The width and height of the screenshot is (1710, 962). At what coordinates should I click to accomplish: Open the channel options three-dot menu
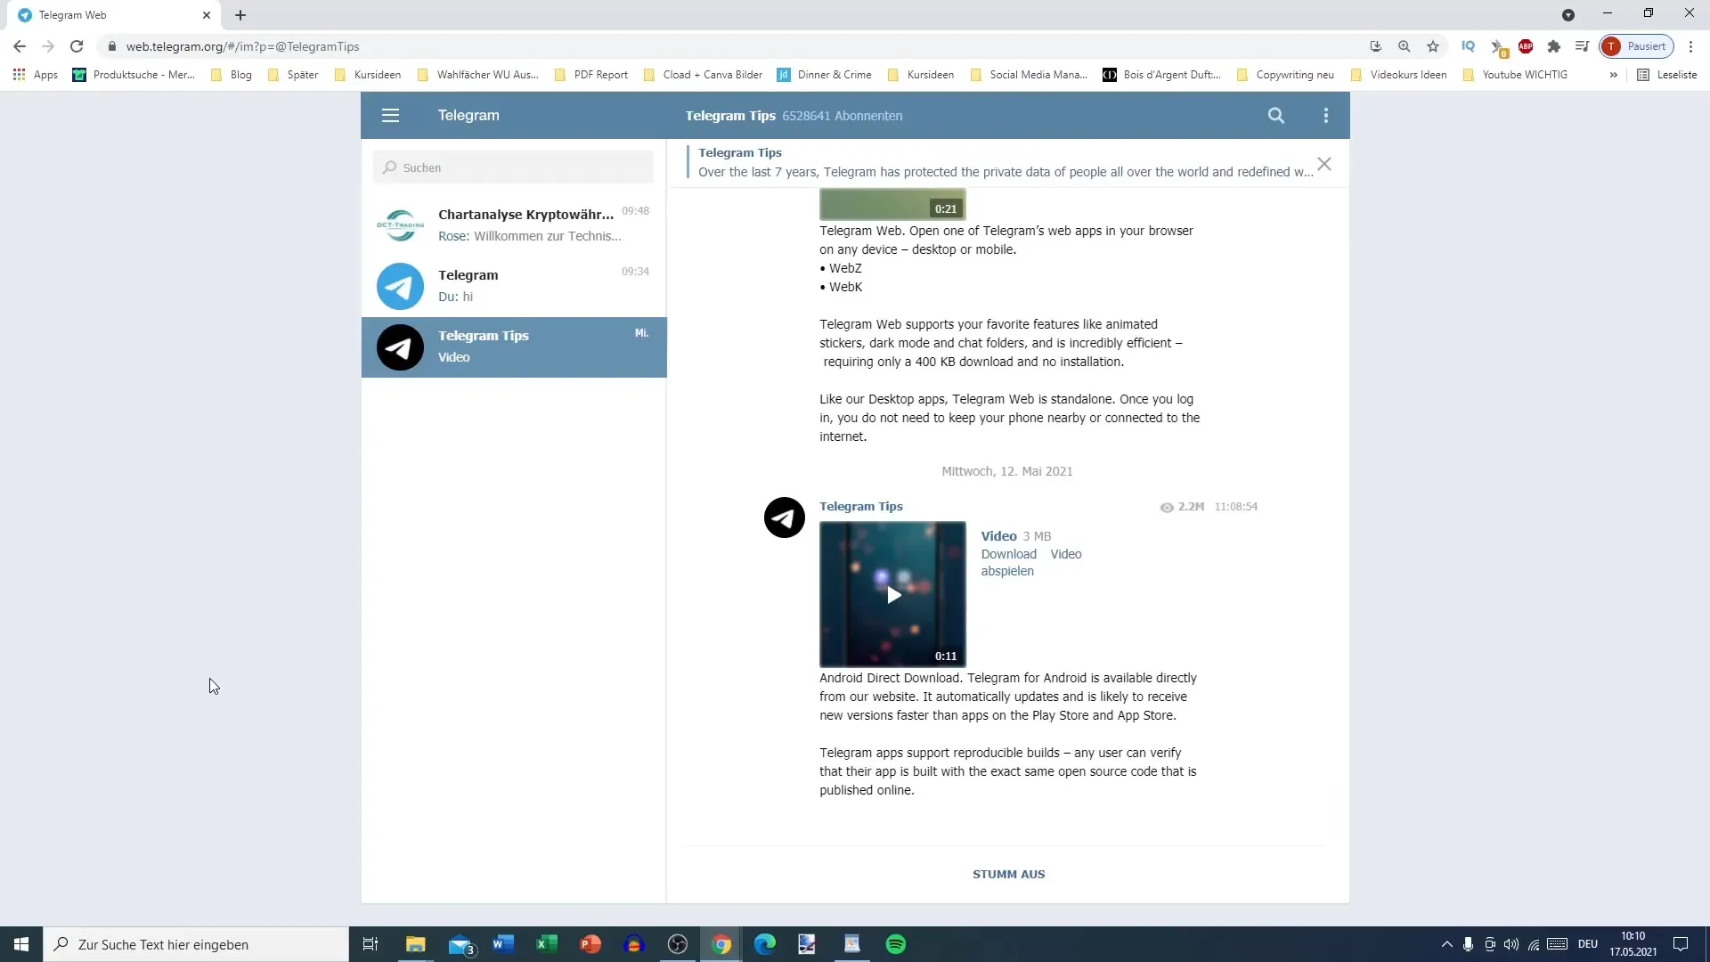(x=1326, y=116)
